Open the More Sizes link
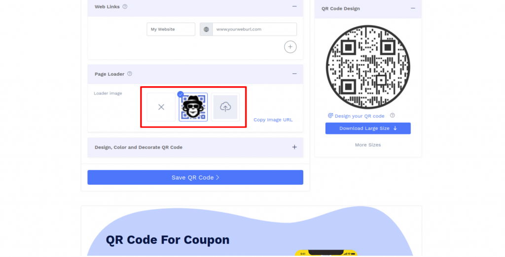 tap(368, 145)
